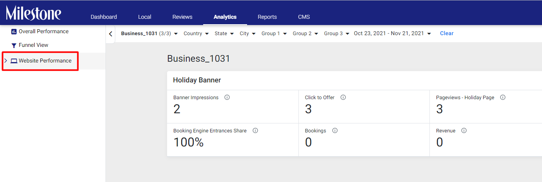
Task: Click the Milestone logo
Action: click(x=33, y=13)
